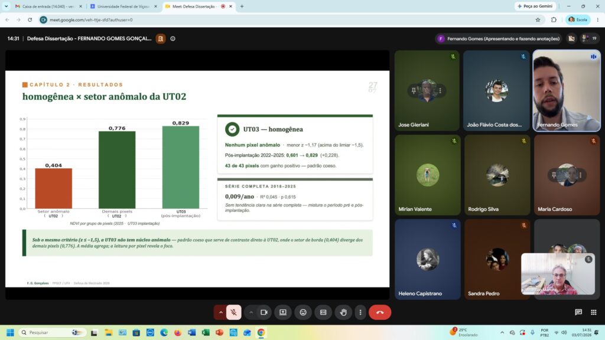Switch to Universidade Federal de Viçosa tab

123,6
